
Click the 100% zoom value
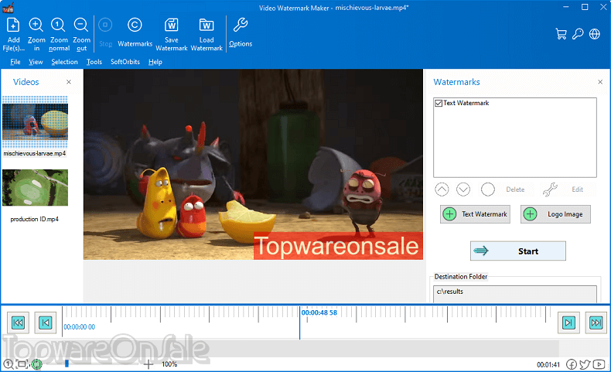point(169,364)
